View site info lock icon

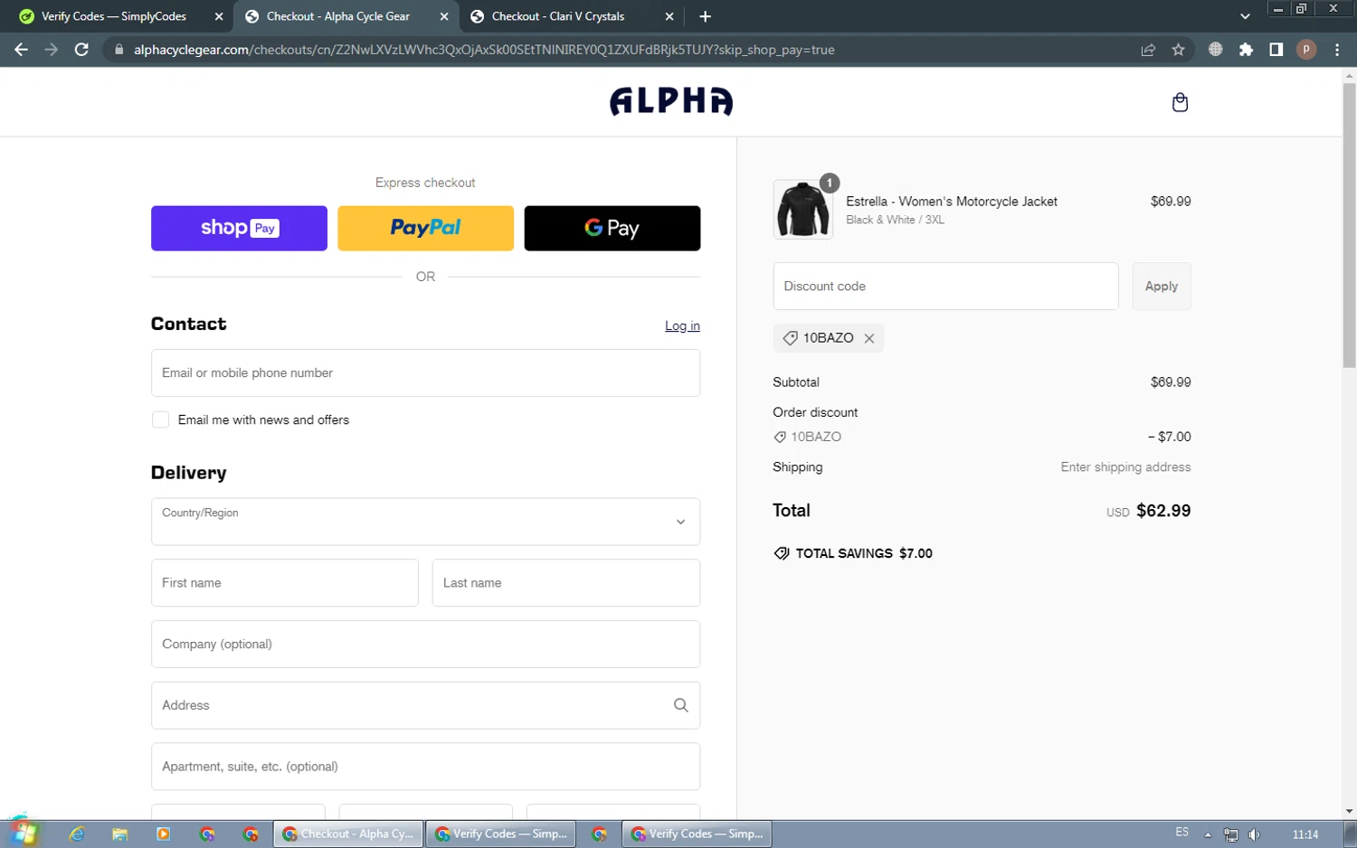click(119, 50)
